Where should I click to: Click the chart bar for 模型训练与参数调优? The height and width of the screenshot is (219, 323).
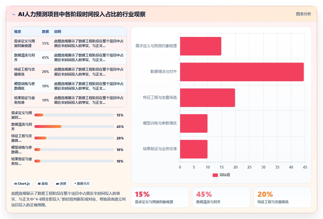pos(194,123)
